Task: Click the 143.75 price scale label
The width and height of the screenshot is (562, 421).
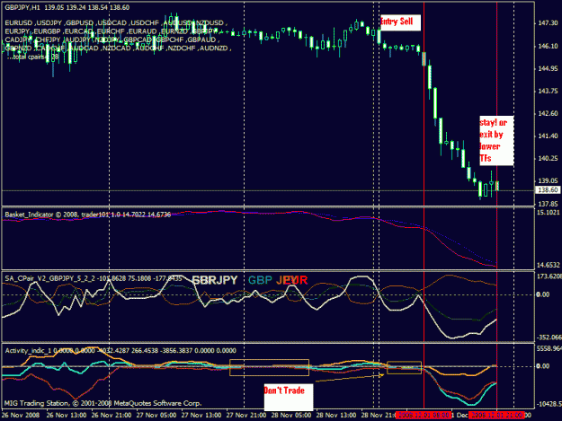Action: pyautogui.click(x=548, y=92)
